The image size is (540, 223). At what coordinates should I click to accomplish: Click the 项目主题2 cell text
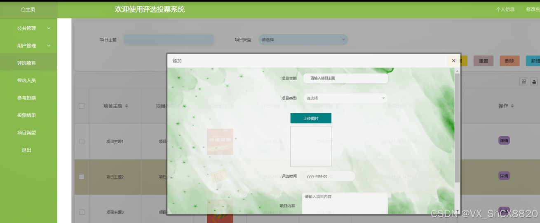point(115,177)
